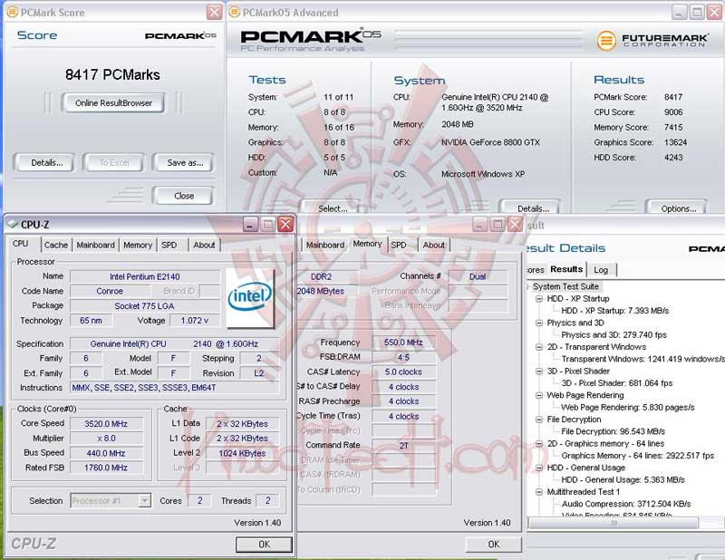
Task: Open Mainboard tab in second CPU-Z window
Action: pos(325,245)
